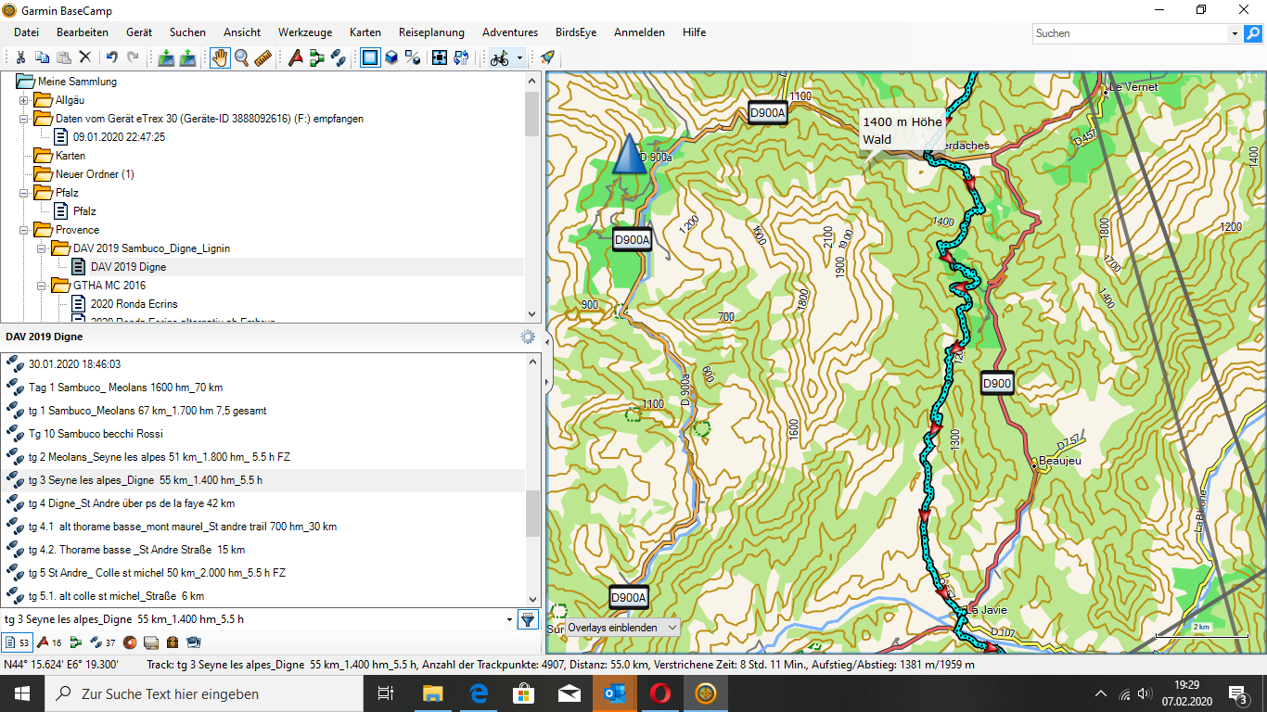This screenshot has height=712, width=1267.
Task: Toggle the waypoints filter showing 16
Action: coord(49,642)
